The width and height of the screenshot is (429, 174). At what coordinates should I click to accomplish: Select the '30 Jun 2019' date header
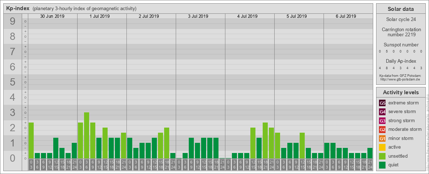click(x=52, y=16)
